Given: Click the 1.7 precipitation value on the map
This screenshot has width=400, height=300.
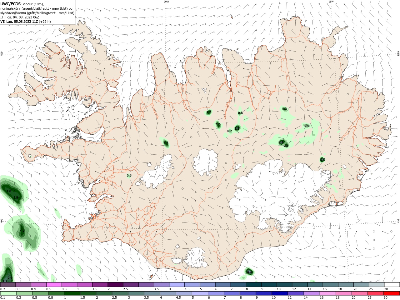Looking at the screenshot, I should pyautogui.click(x=209, y=112).
